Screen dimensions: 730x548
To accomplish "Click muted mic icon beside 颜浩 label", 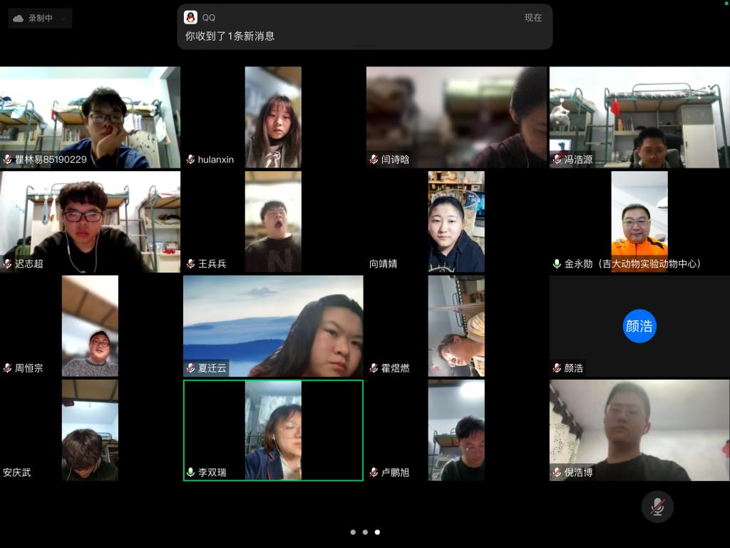I will tap(557, 368).
